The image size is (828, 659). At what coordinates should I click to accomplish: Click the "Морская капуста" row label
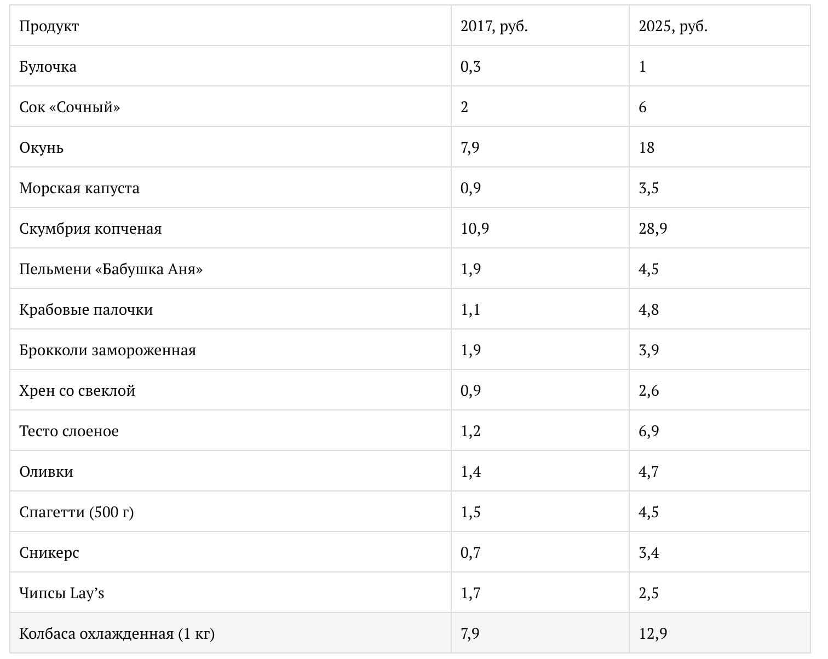79,188
